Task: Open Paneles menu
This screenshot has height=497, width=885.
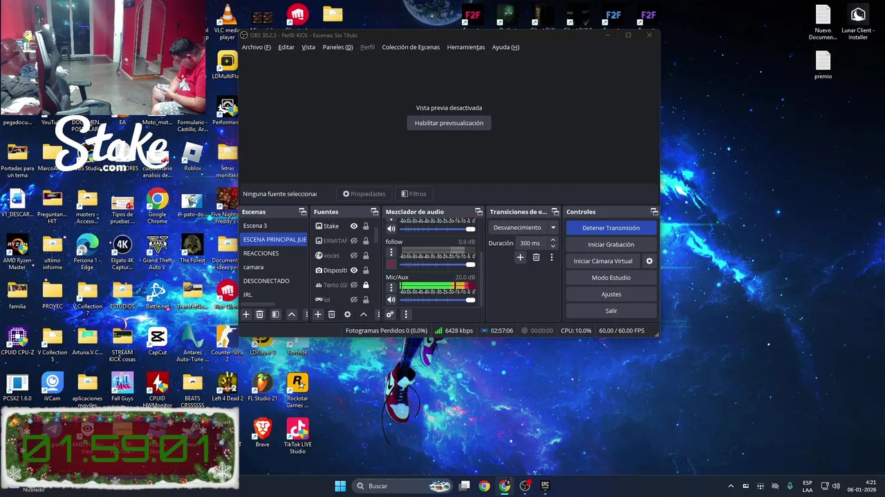Action: (x=337, y=47)
